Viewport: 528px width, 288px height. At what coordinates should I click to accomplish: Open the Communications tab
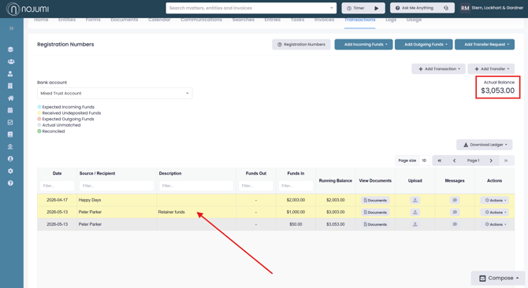pos(201,20)
